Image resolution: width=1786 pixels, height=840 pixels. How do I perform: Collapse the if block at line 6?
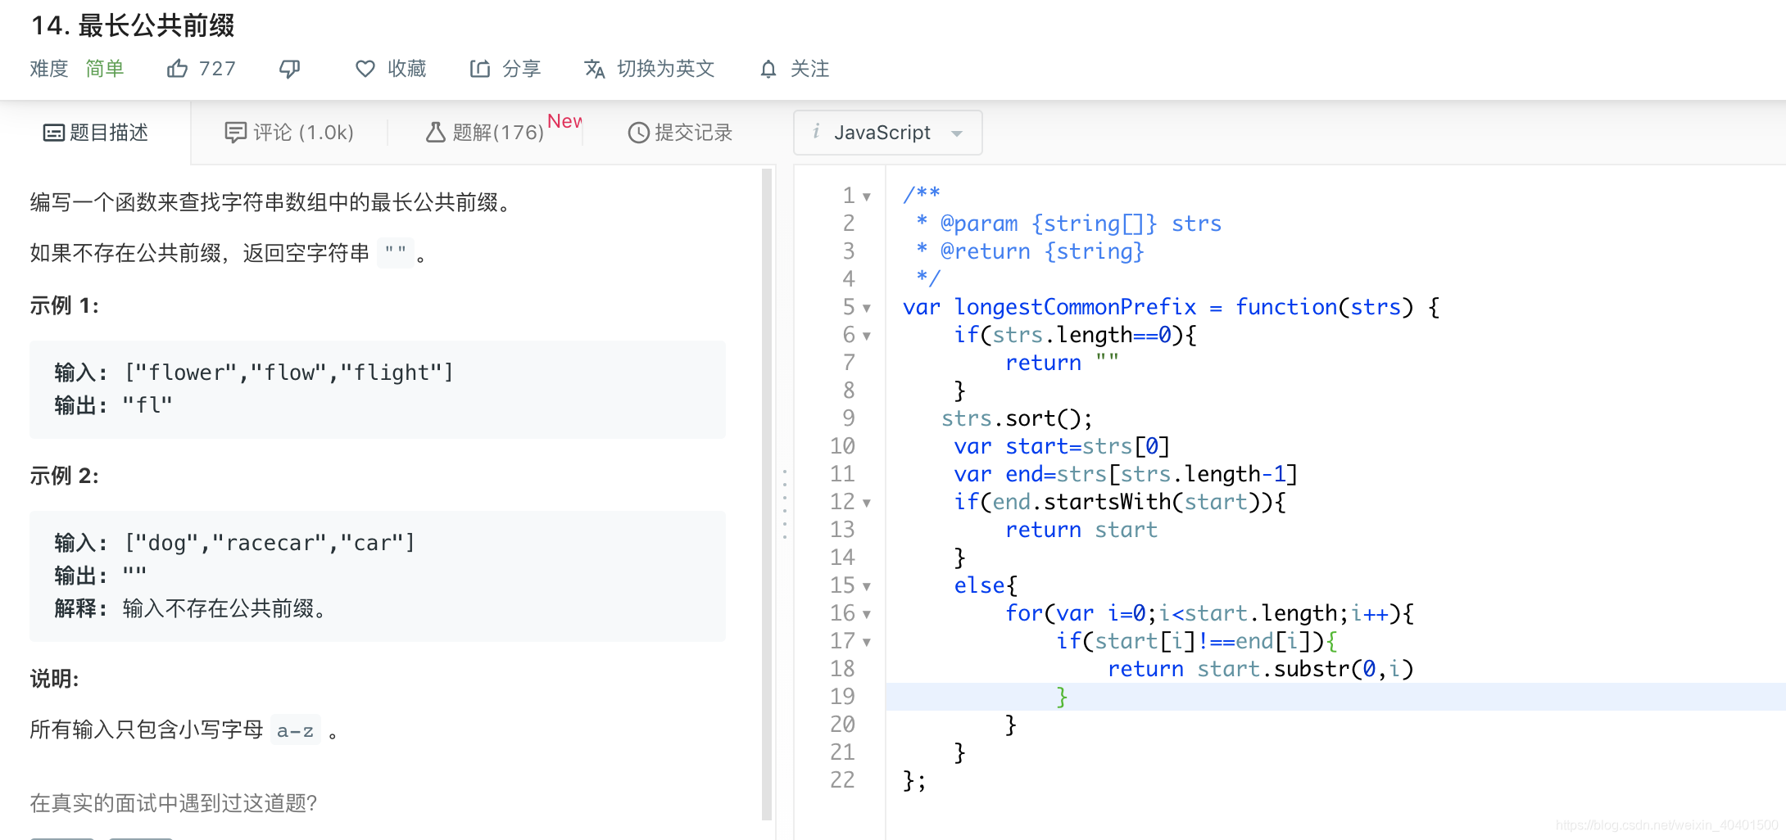(867, 336)
